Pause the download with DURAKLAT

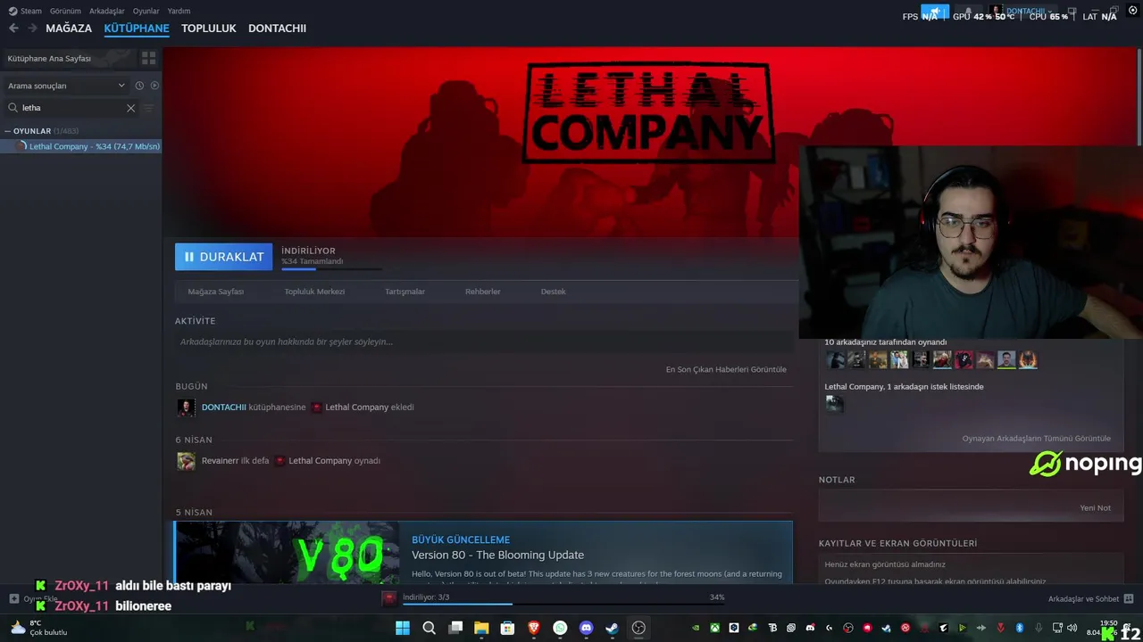[x=223, y=257]
